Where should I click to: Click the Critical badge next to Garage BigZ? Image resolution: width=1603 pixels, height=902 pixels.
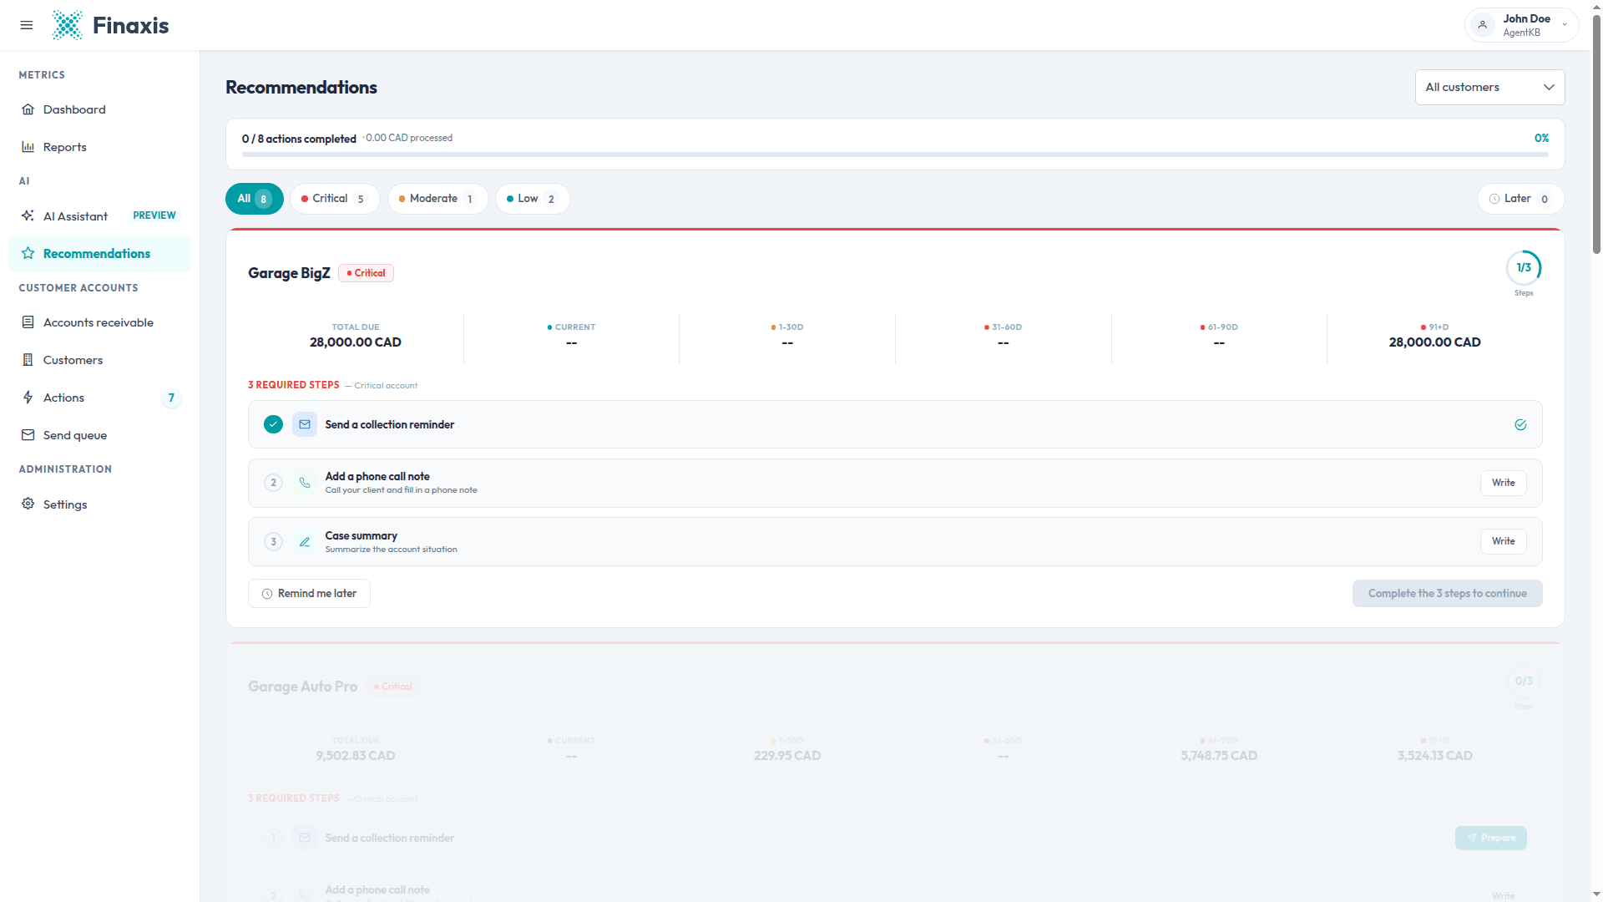[366, 273]
